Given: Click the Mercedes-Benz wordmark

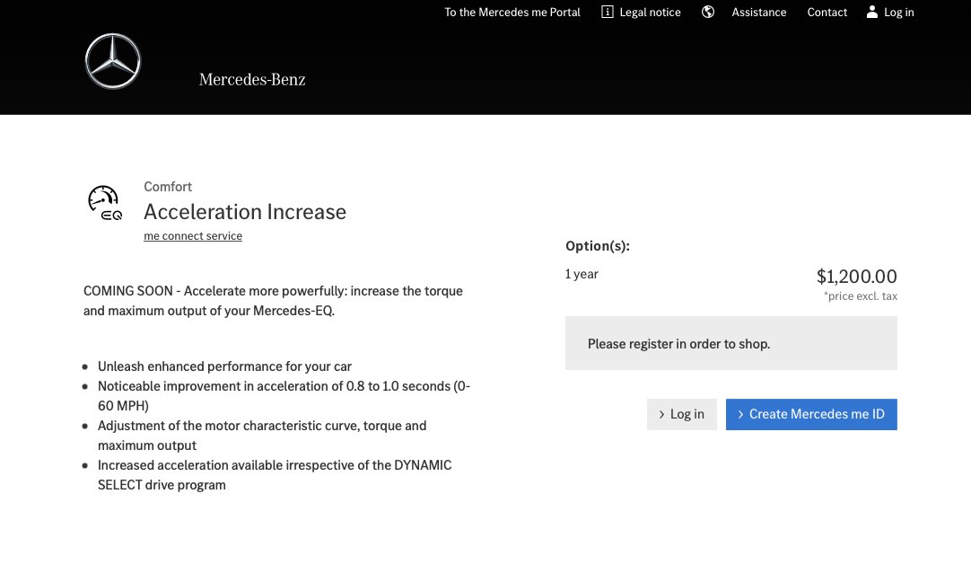Looking at the screenshot, I should [252, 80].
